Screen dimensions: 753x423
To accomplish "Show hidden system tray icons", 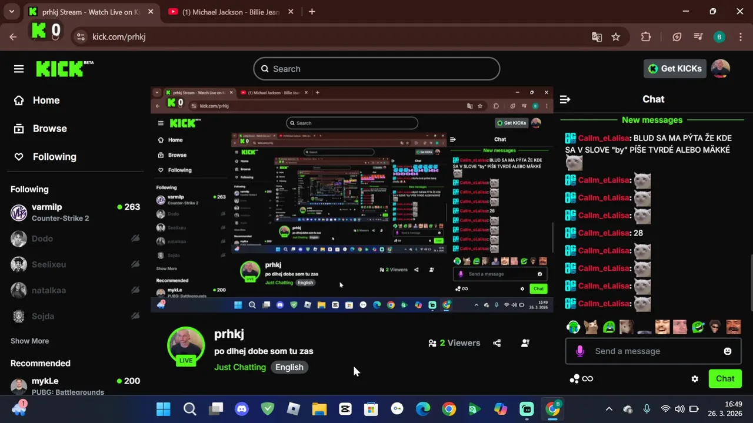I will (609, 409).
